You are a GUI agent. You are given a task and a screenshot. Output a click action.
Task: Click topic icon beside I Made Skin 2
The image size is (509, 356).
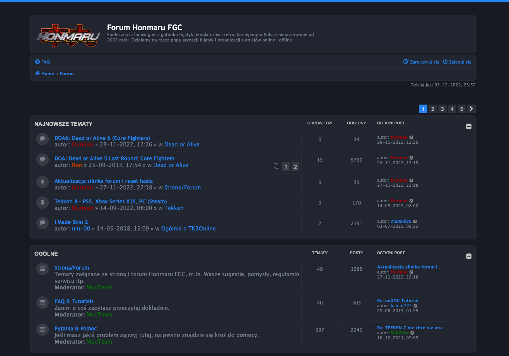click(x=43, y=223)
